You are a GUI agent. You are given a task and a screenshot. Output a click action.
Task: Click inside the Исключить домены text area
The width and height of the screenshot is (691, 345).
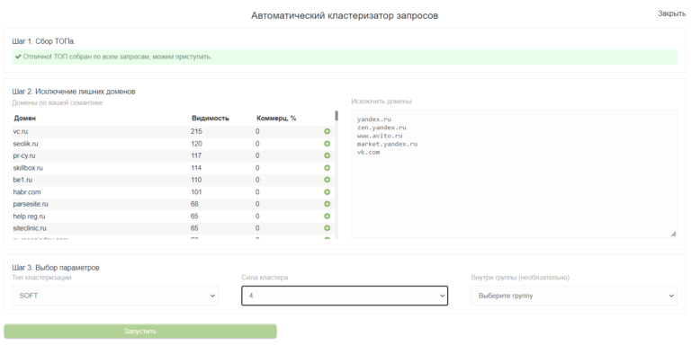pos(515,173)
